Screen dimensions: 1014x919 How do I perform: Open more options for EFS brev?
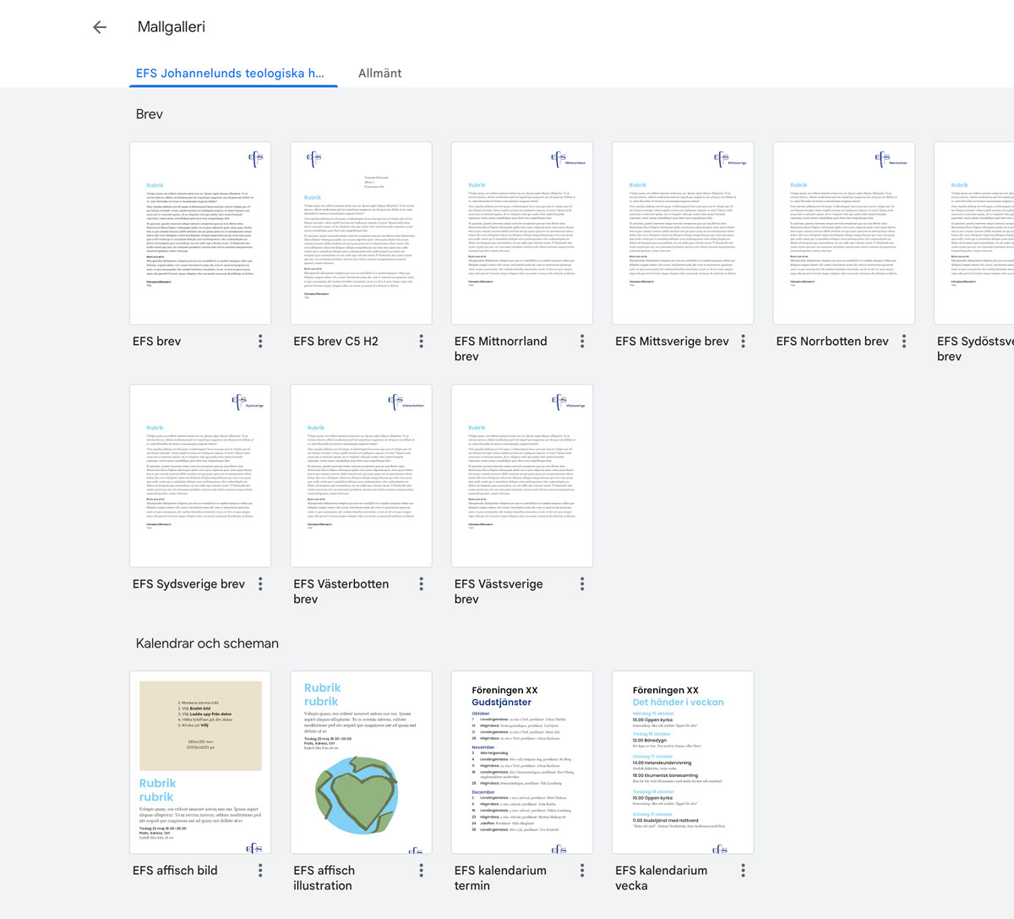[260, 342]
